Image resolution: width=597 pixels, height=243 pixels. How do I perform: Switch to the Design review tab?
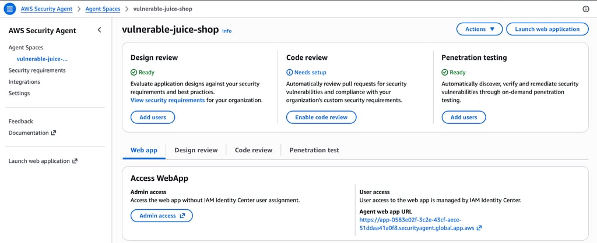(196, 150)
